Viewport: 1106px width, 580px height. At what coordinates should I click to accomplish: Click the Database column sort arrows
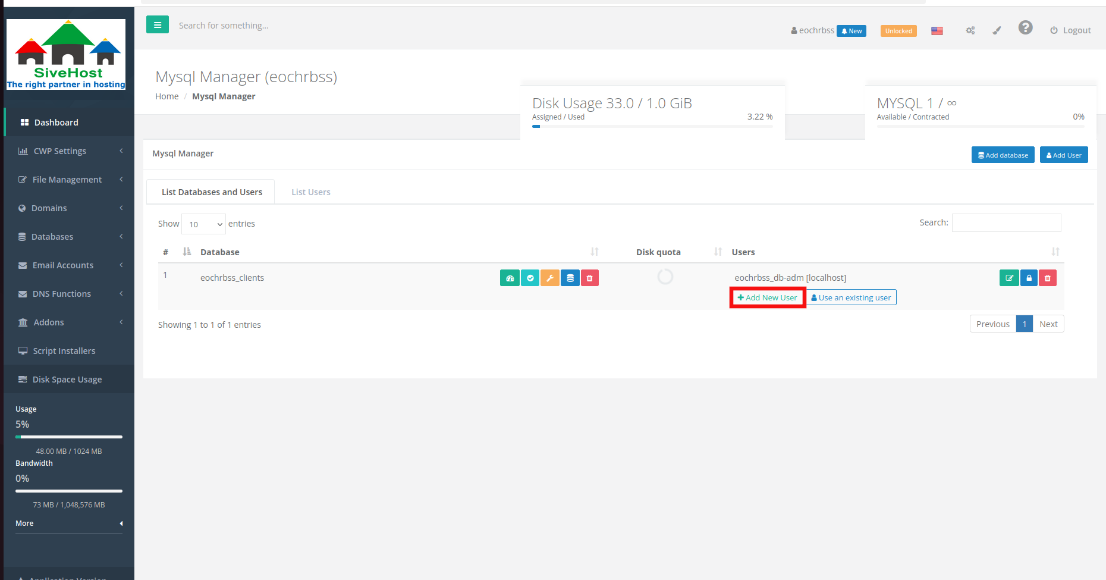coord(595,252)
